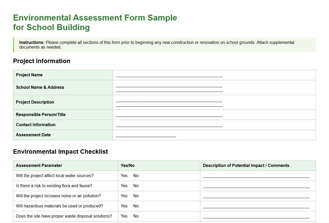Click the Responsible Person/Title blank line
The width and height of the screenshot is (329, 223).
click(169, 115)
